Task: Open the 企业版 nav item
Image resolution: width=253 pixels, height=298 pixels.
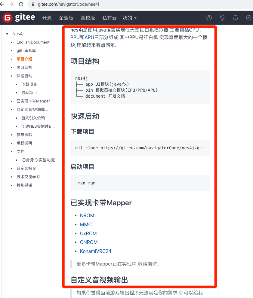Action: pos(66,18)
